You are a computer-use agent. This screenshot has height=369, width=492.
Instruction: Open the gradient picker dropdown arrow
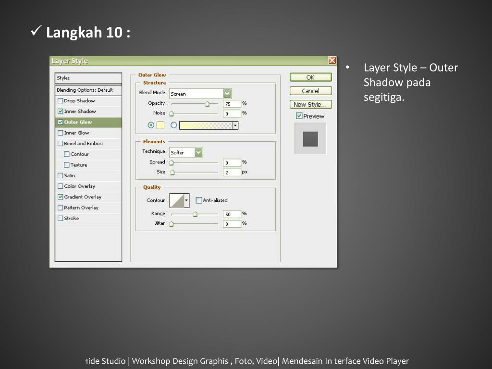click(x=235, y=125)
